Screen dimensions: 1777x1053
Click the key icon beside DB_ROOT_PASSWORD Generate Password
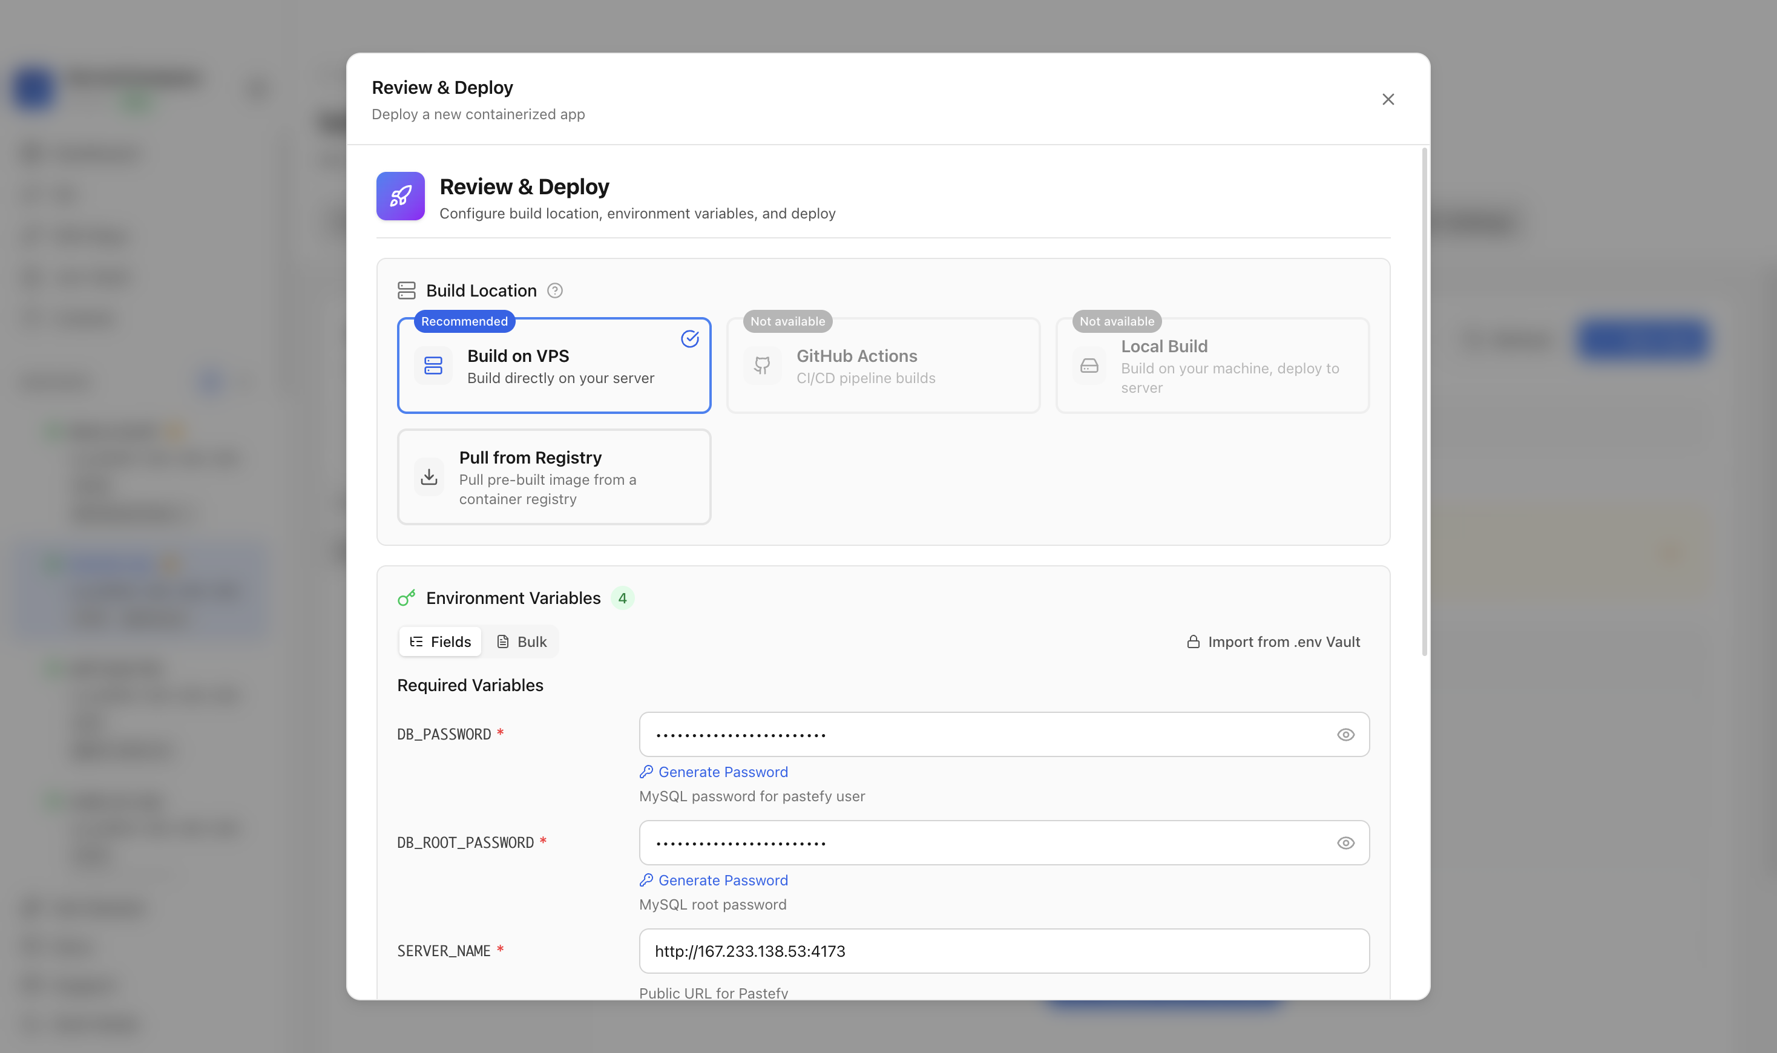(646, 880)
